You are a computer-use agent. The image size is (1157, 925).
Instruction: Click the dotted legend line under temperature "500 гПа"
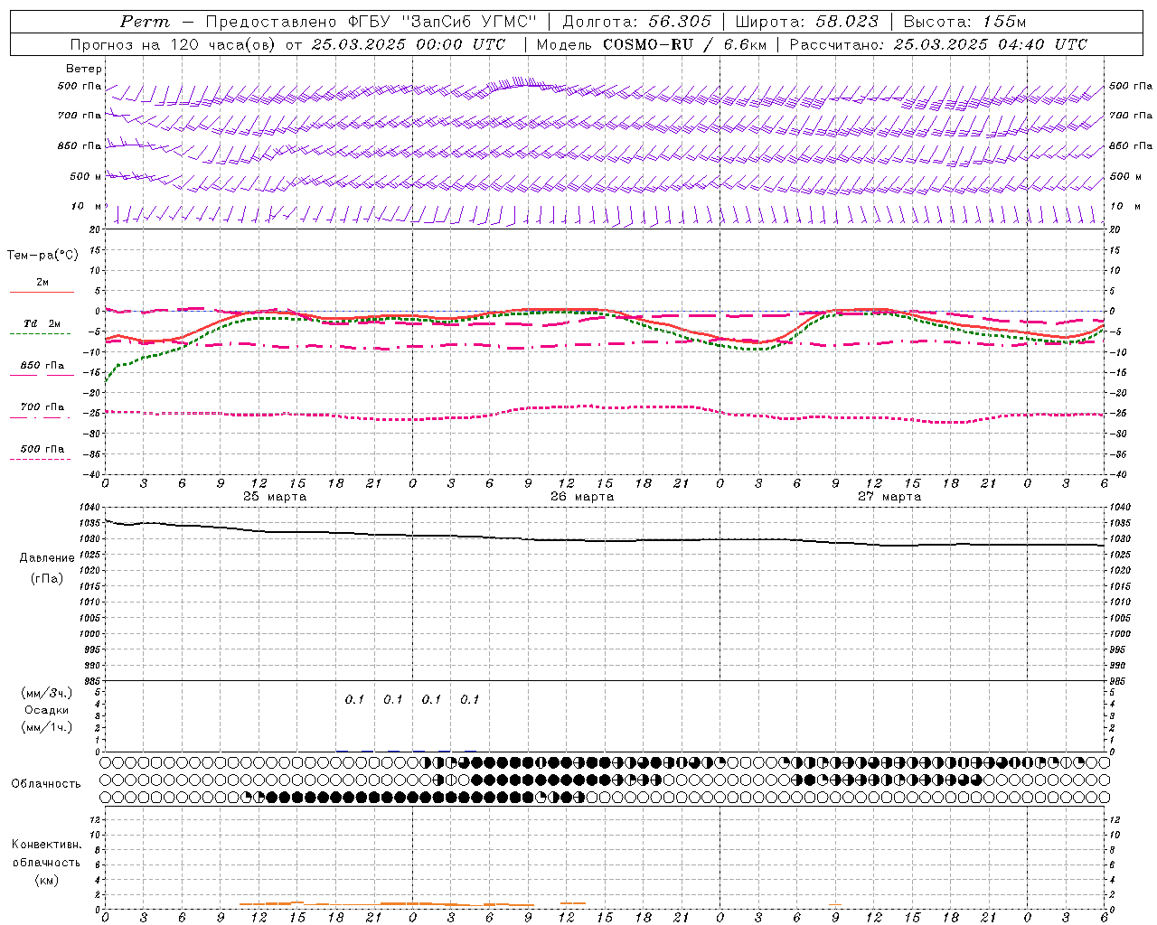[x=40, y=459]
